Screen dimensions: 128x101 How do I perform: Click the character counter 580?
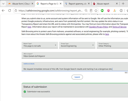126,73
